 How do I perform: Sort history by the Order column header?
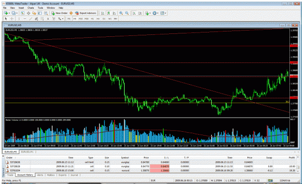pyautogui.click(x=9, y=158)
